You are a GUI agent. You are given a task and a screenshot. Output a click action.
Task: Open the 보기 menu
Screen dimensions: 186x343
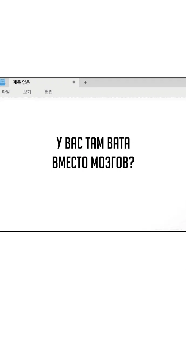point(27,92)
